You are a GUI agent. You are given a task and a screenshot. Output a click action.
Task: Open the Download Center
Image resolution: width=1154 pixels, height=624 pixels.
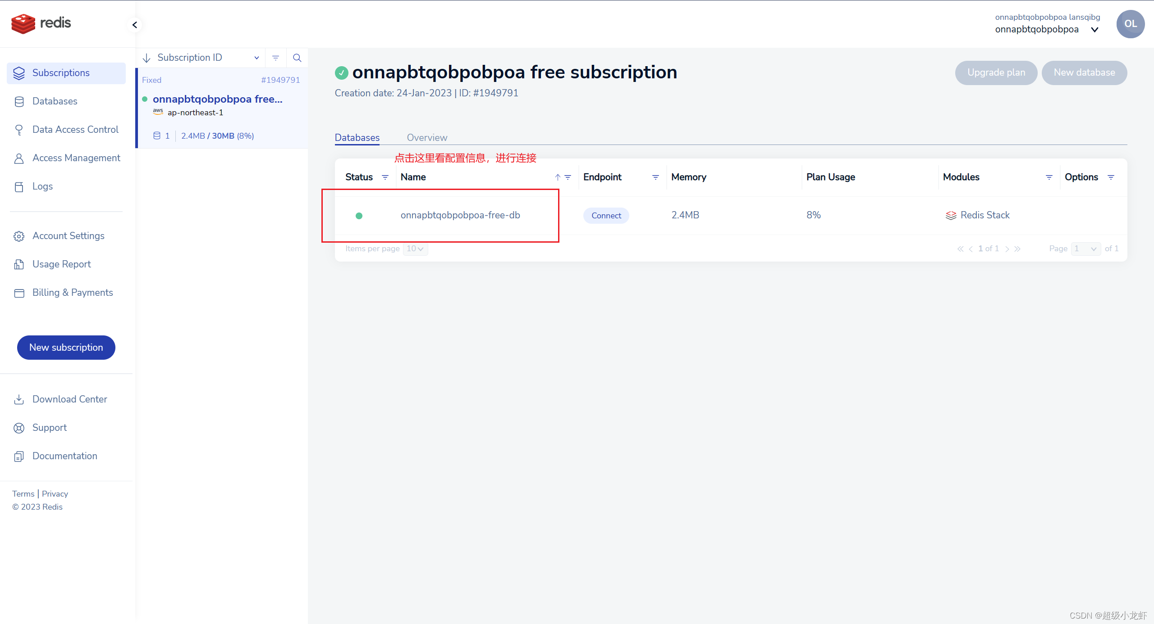(x=70, y=399)
